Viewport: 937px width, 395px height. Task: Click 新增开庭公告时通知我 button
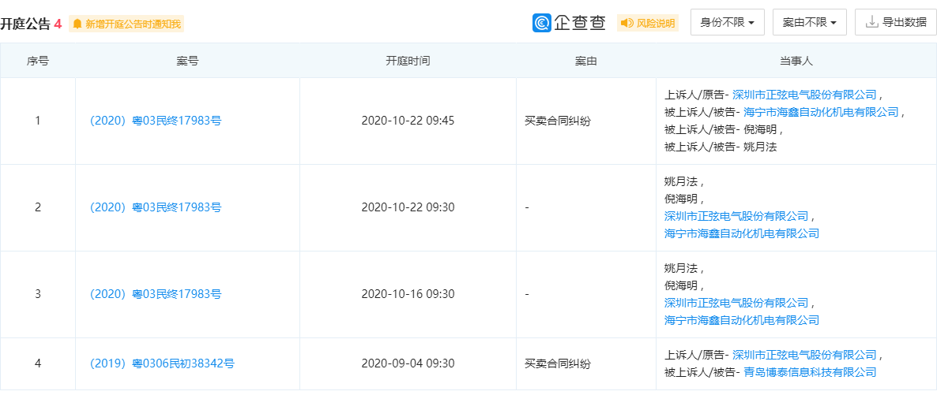pos(126,24)
